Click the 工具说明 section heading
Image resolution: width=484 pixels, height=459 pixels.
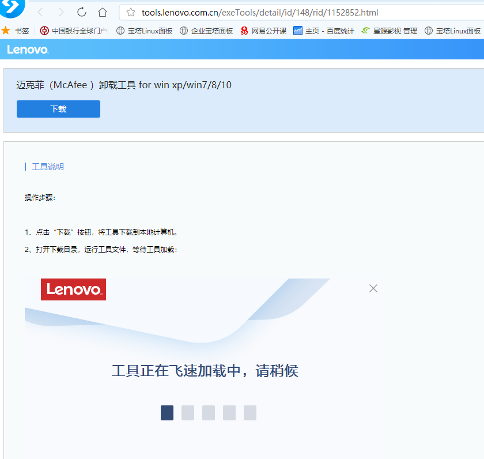[48, 167]
